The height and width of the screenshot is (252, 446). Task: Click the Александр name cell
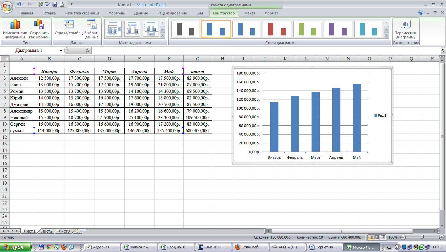click(21, 111)
